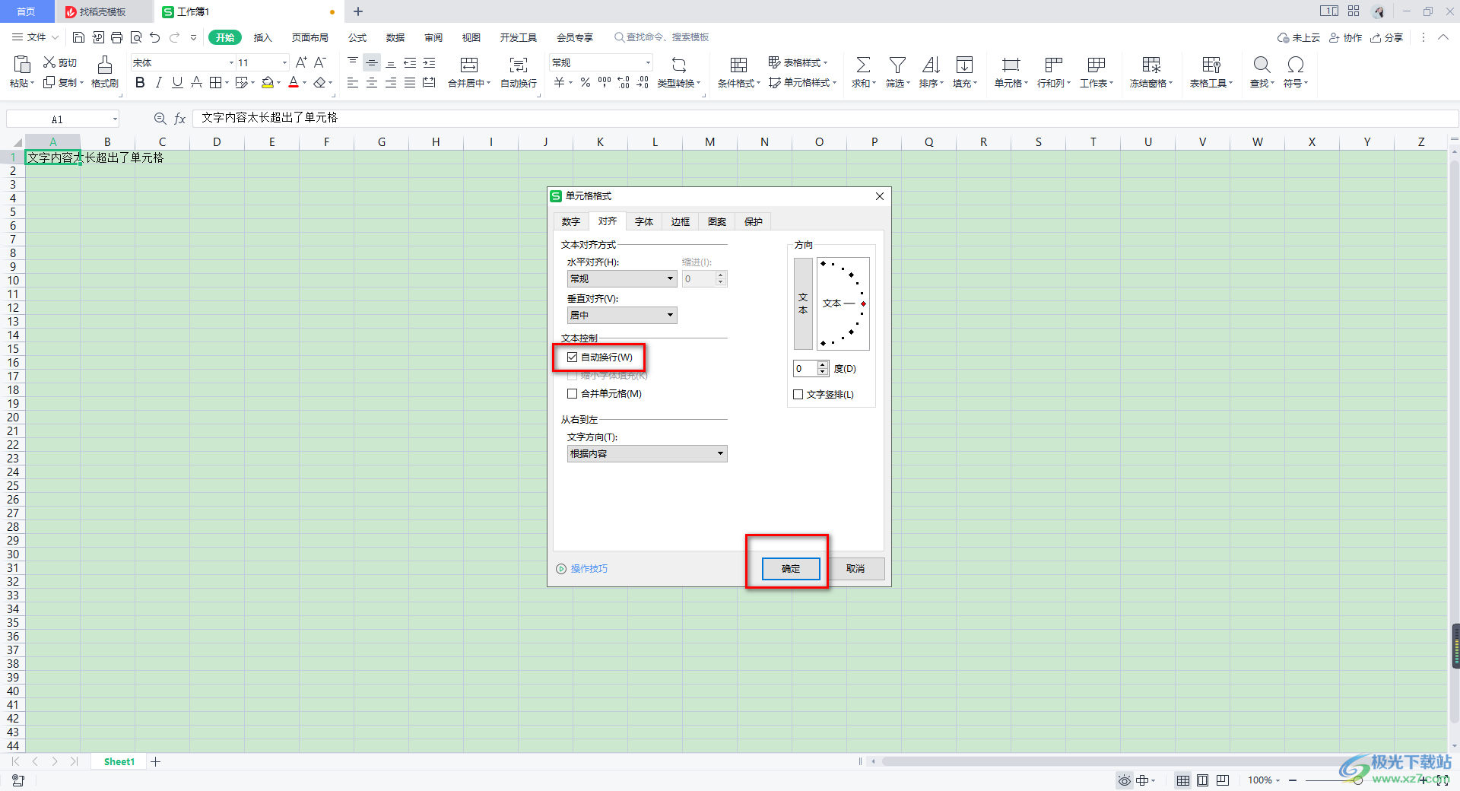Open the 操作技巧 link
Screen dimensions: 1460x791
point(582,569)
